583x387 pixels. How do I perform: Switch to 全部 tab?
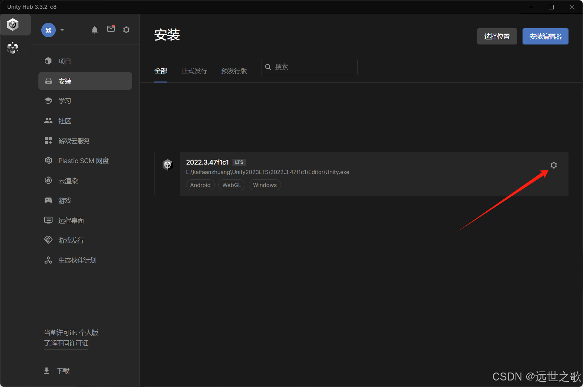pyautogui.click(x=161, y=71)
